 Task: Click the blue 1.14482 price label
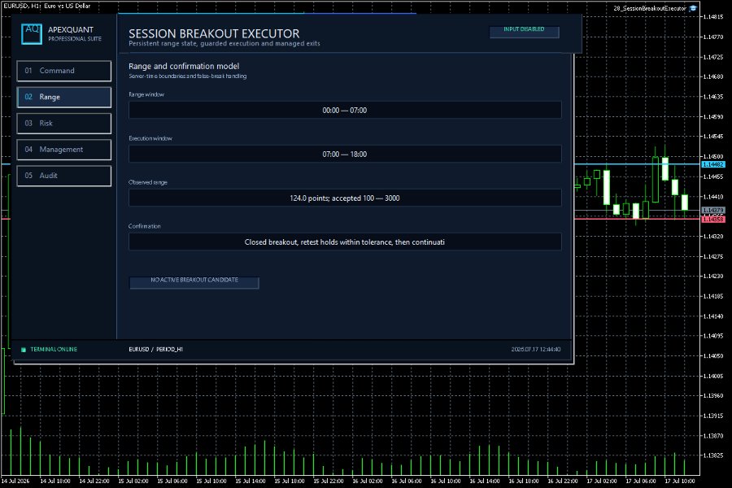tap(713, 164)
